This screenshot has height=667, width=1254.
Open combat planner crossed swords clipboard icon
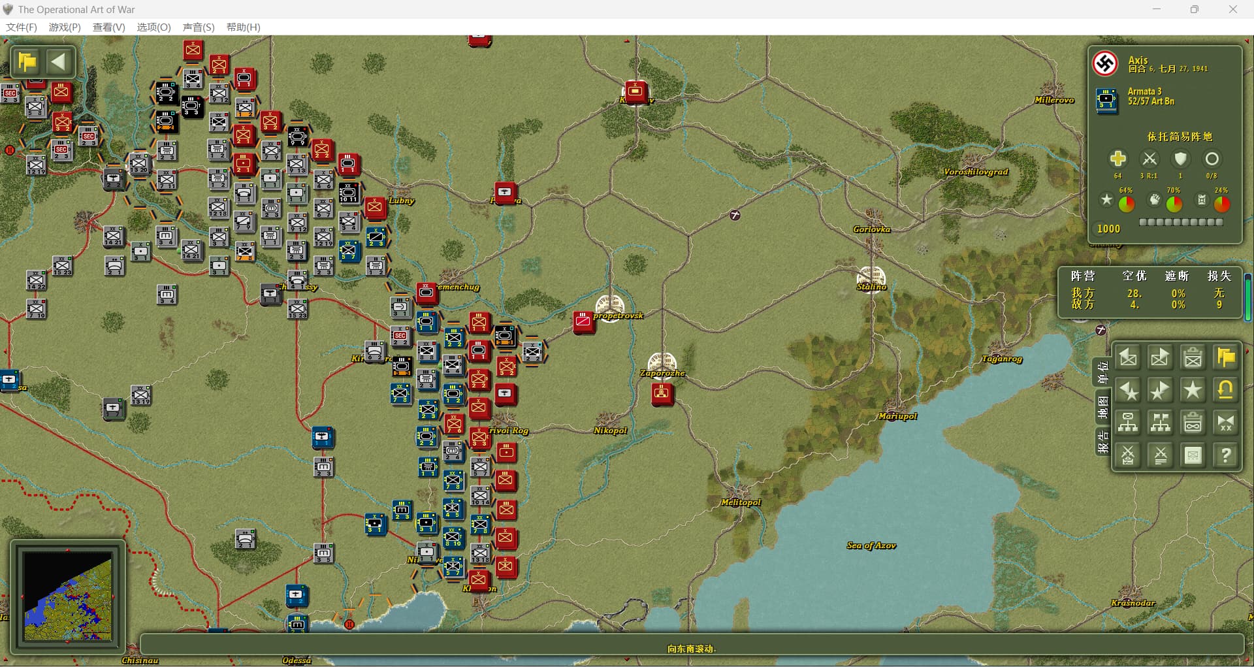click(1128, 455)
